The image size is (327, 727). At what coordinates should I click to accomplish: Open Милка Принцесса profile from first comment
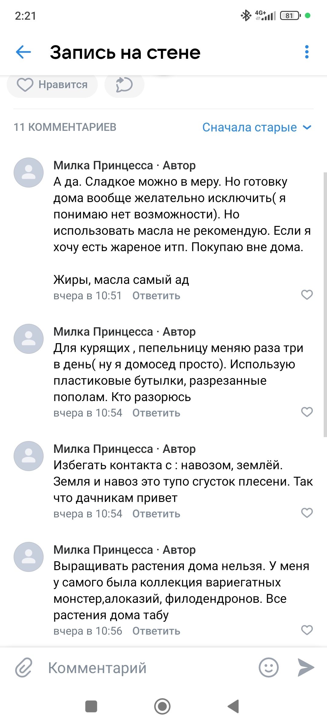coord(103,166)
